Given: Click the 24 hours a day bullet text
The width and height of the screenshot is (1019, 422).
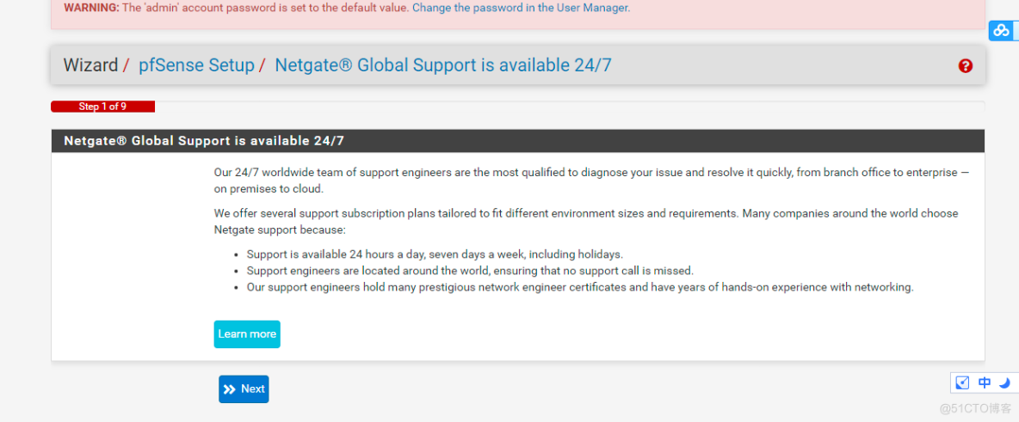Looking at the screenshot, I should pyautogui.click(x=435, y=254).
